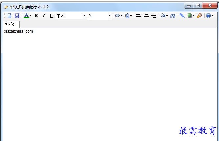The width and height of the screenshot is (219, 141).
Task: Expand the green square dropdown arrow
Action: (193, 16)
